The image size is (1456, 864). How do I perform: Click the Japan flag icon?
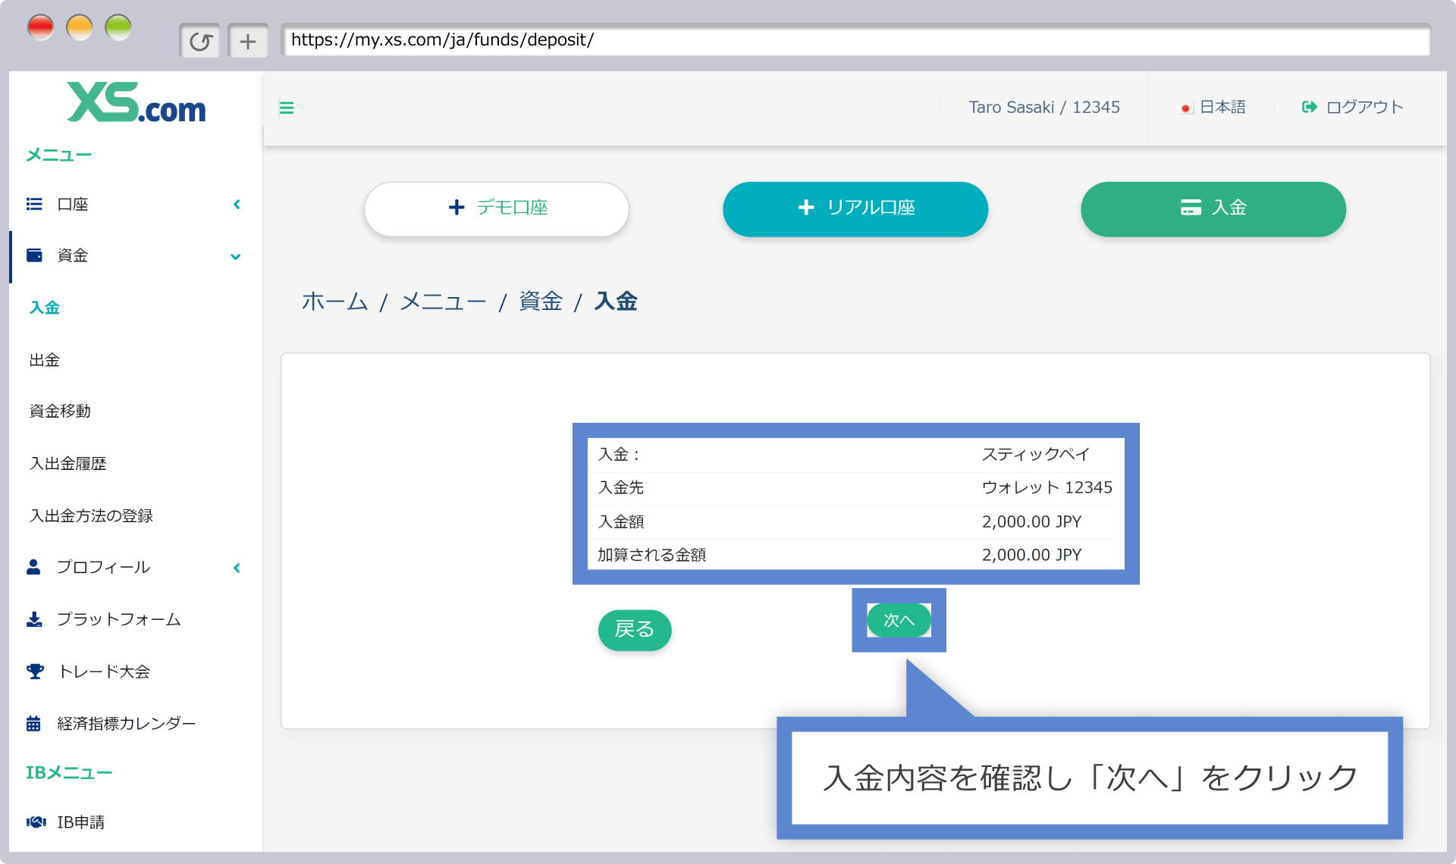click(1185, 108)
